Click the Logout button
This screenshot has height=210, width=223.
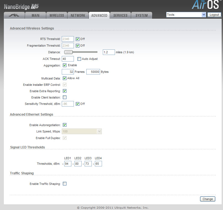(214, 15)
